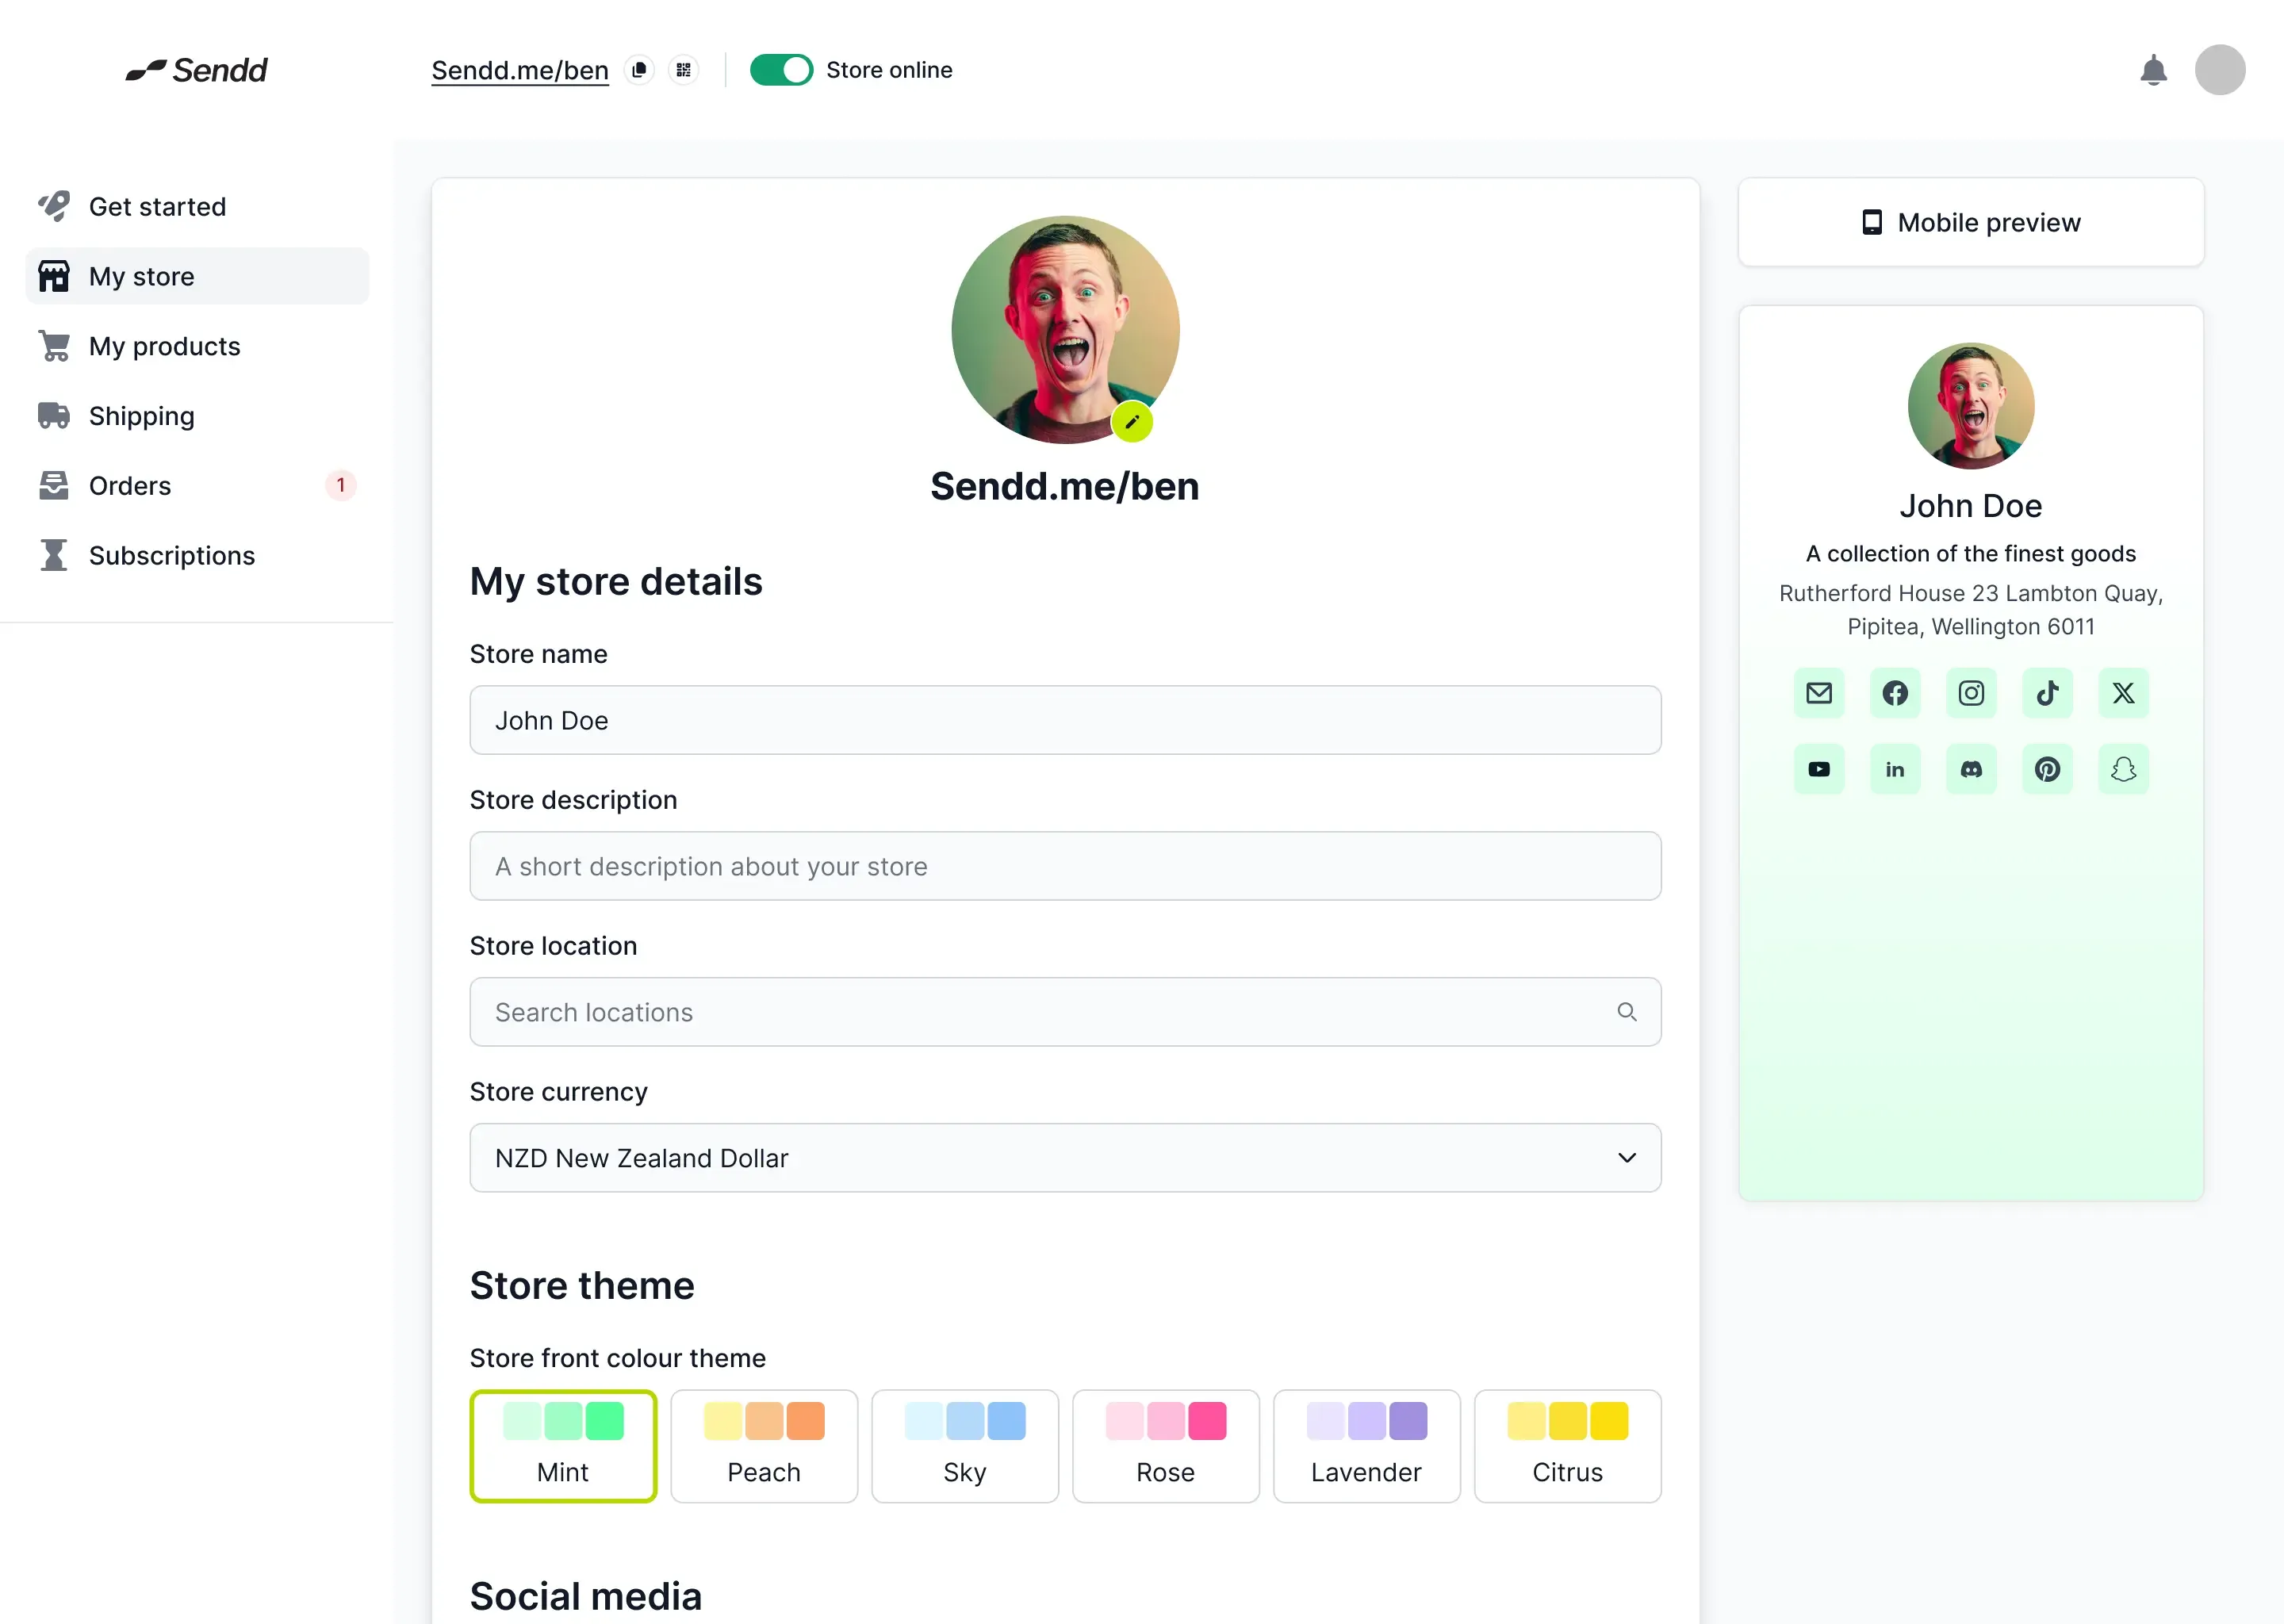Click the Search locations field

pyautogui.click(x=1065, y=1012)
